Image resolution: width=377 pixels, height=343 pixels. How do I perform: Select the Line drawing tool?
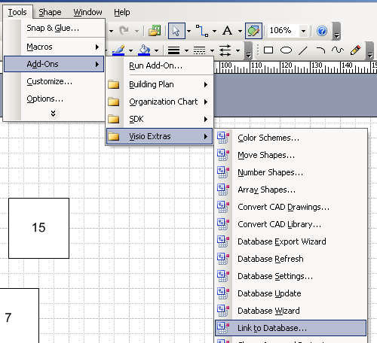click(303, 50)
